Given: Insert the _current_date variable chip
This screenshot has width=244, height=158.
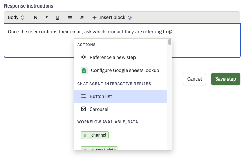Looking at the screenshot, I should tap(100, 148).
